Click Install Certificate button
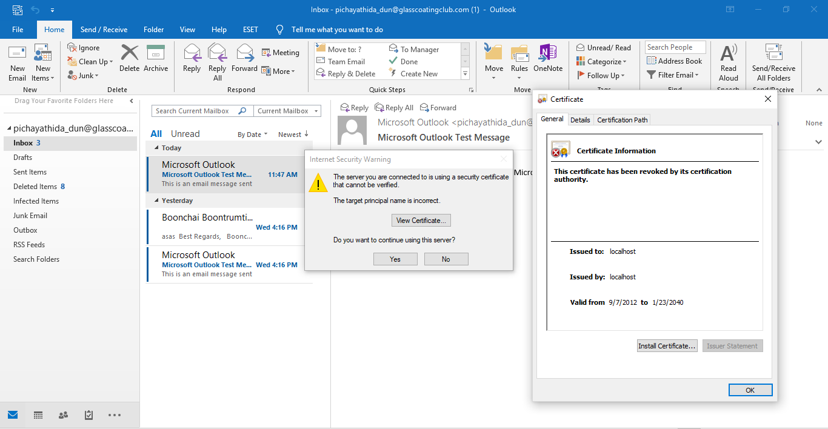Screen dimensions: 828x429 click(667, 346)
